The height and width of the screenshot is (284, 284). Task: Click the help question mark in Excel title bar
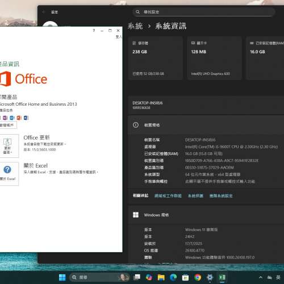tap(94, 31)
